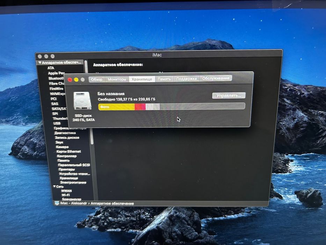This screenshot has width=326, height=245.
Task: Click the SSD-диск 240 ГБ, SATA label
Action: coord(84,118)
